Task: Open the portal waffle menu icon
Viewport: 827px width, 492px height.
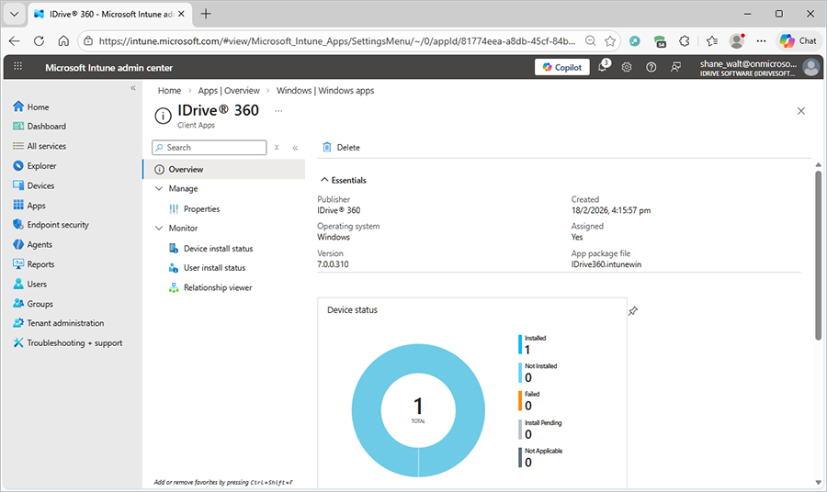Action: [18, 67]
